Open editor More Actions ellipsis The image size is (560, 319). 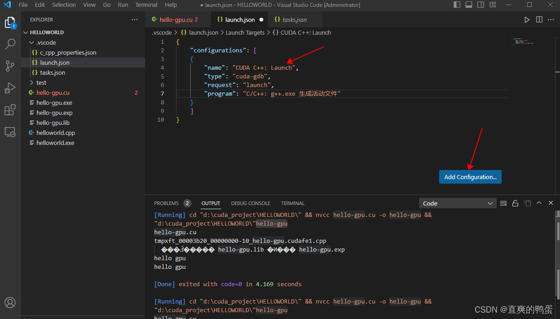pos(551,20)
